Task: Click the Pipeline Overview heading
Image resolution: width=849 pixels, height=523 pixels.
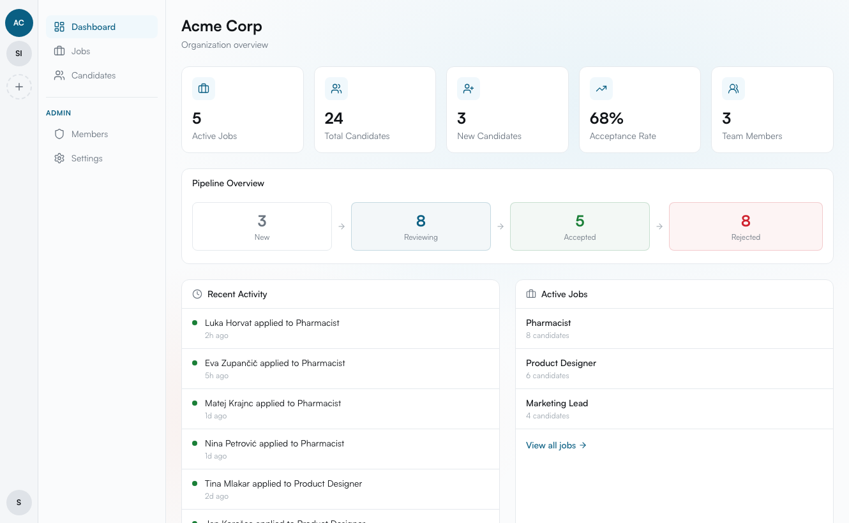Action: 228,183
